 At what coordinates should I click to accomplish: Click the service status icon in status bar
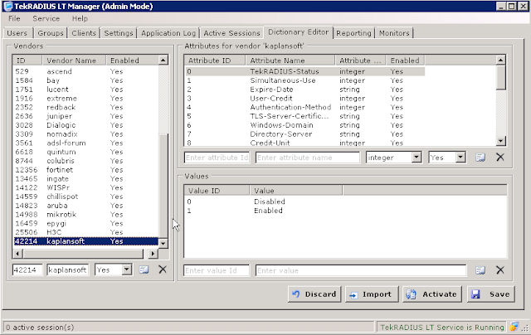pyautogui.click(x=514, y=327)
